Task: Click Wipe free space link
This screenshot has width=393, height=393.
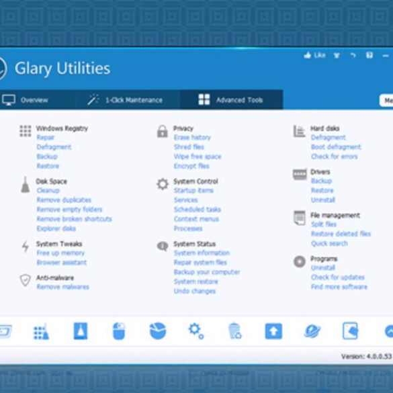Action: 198,157
